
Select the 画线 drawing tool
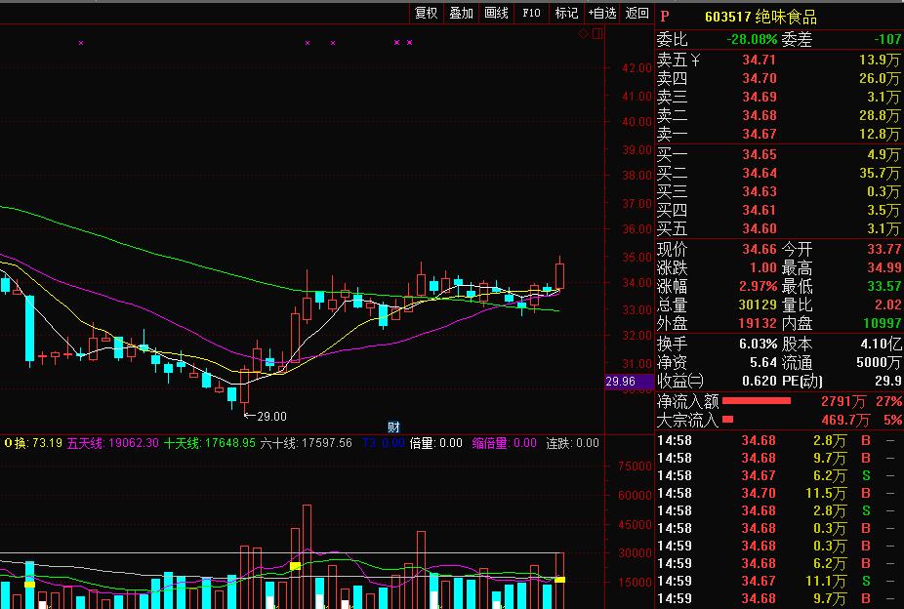coord(496,13)
